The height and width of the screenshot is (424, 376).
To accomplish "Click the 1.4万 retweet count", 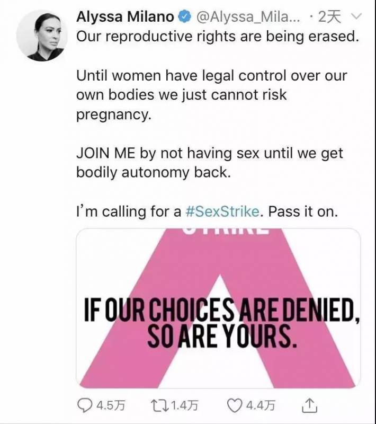I will tap(184, 407).
